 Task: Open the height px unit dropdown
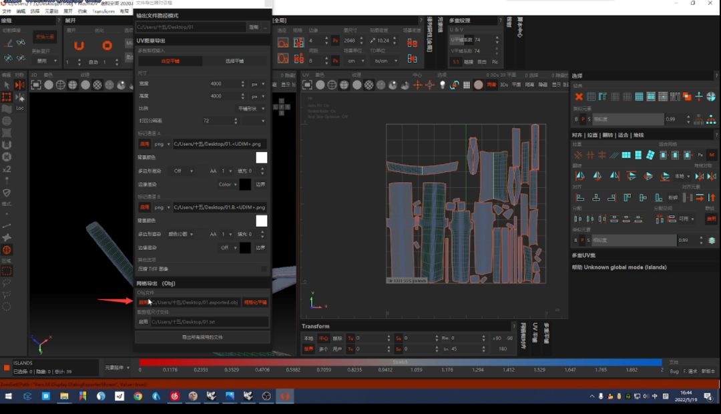258,97
